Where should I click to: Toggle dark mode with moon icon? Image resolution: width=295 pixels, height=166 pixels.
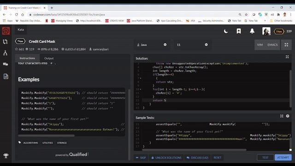[x=226, y=31]
